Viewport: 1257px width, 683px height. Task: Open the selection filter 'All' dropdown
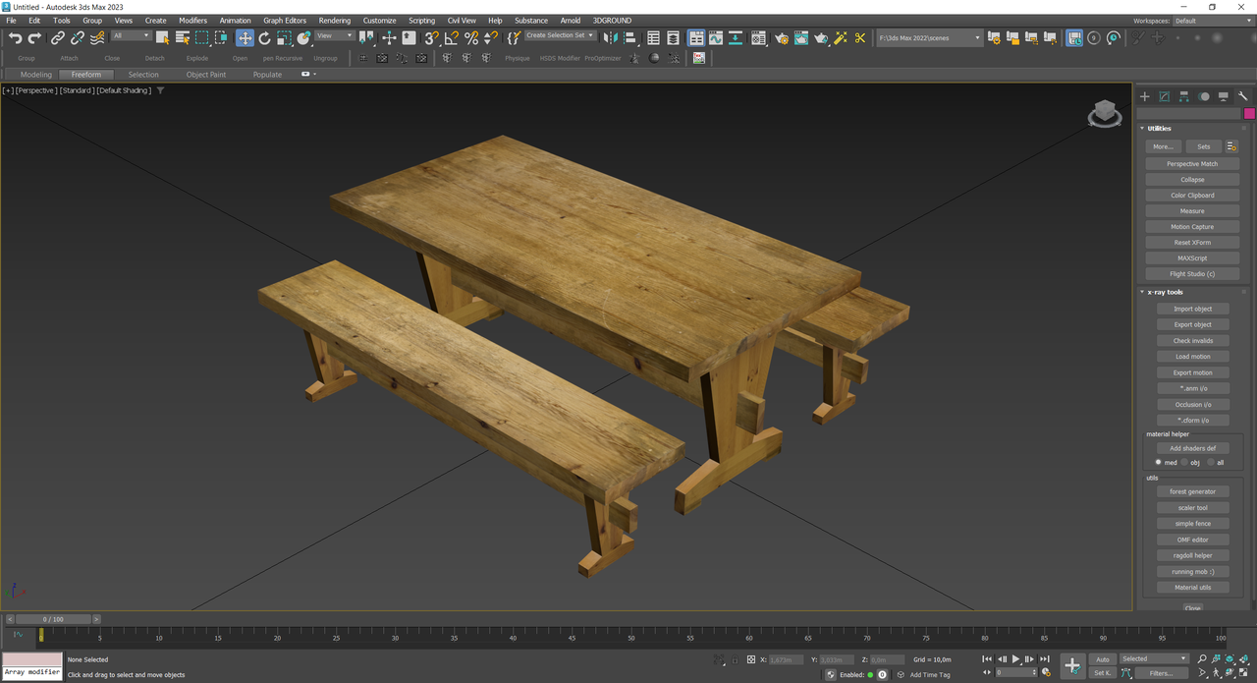[131, 36]
